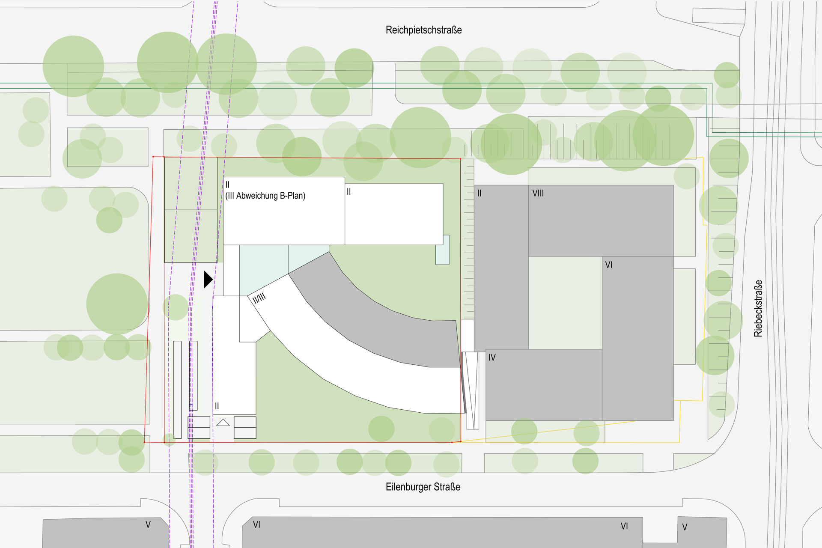The height and width of the screenshot is (548, 822).
Task: Click the large tree left of the site
Action: tap(117, 304)
